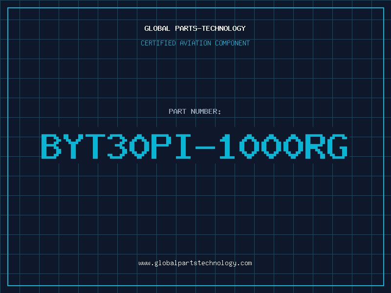Click the word GLOBAL in the header

coord(157,28)
